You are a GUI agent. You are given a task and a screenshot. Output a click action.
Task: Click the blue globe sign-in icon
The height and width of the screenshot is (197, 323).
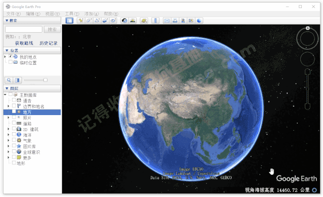tap(199, 21)
